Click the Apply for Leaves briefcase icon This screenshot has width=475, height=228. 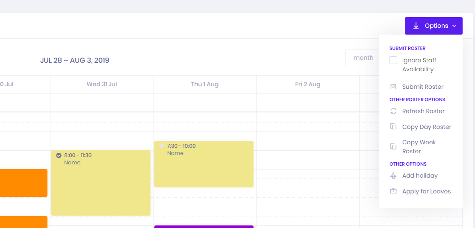coord(393,191)
